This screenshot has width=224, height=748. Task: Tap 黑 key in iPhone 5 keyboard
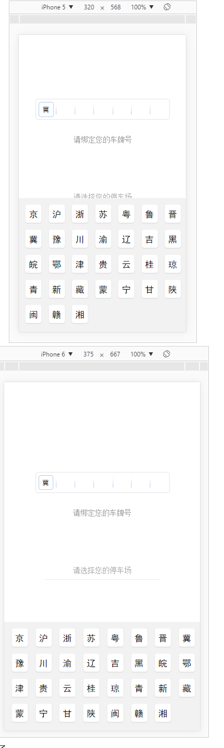[x=173, y=239]
